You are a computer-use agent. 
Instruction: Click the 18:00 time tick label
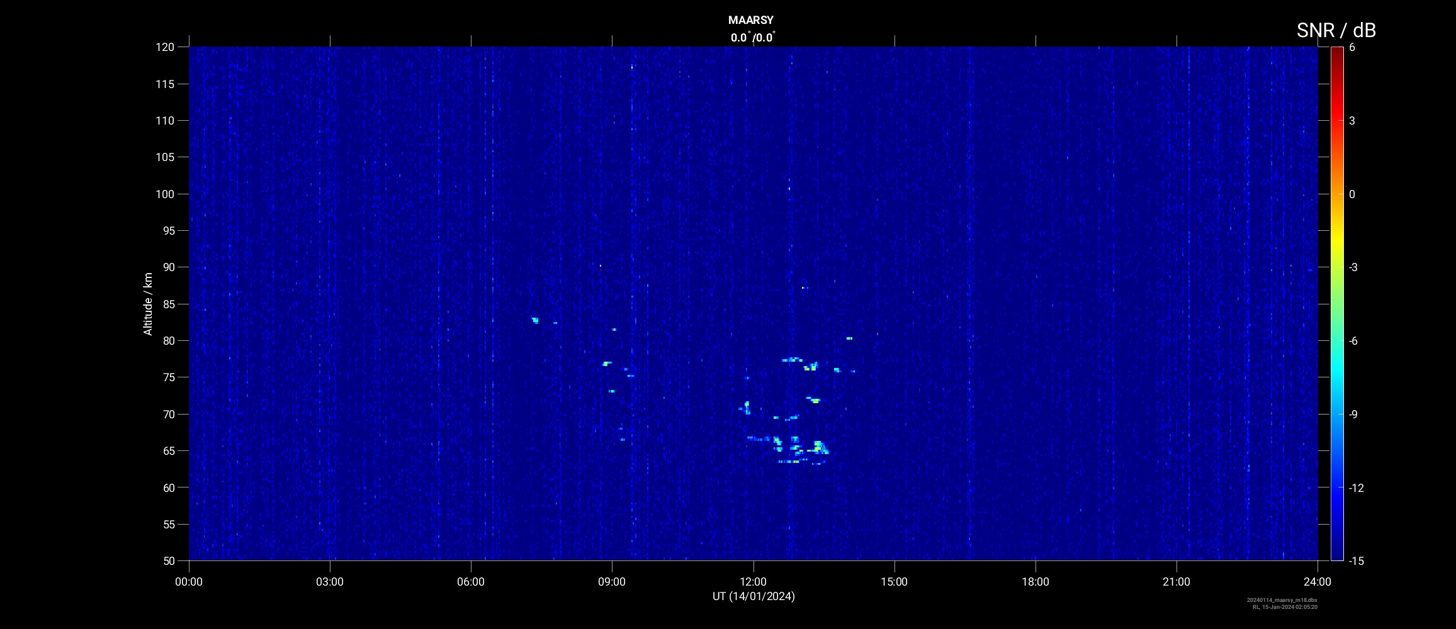coord(1036,582)
